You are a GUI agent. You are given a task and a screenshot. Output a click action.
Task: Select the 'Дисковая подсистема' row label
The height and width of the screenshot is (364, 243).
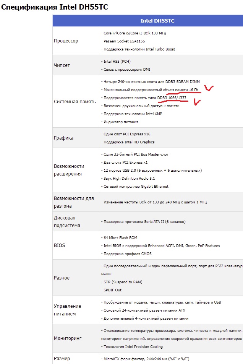[x=67, y=221]
